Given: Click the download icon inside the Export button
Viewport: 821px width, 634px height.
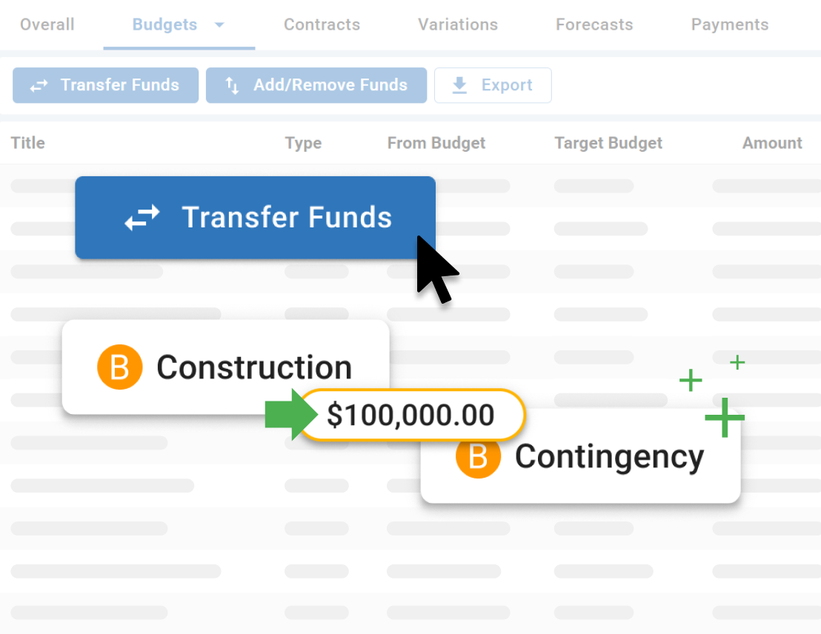Looking at the screenshot, I should (x=461, y=84).
